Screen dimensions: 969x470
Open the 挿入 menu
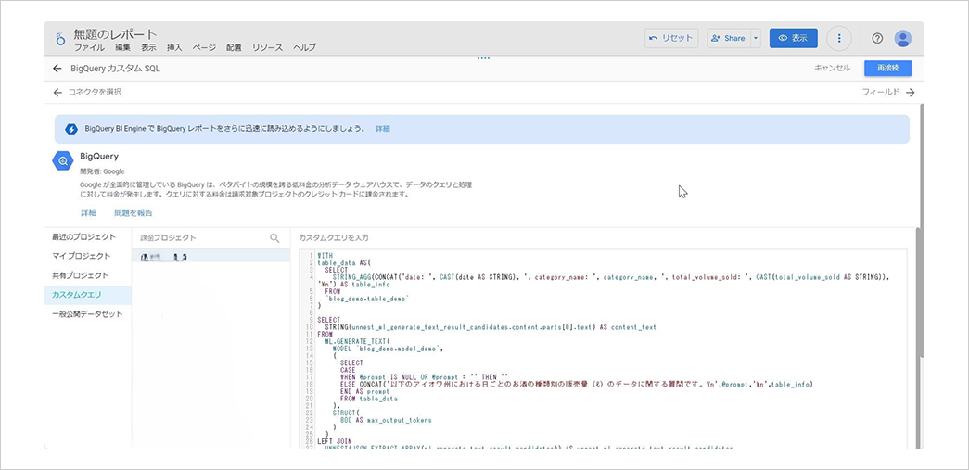174,47
